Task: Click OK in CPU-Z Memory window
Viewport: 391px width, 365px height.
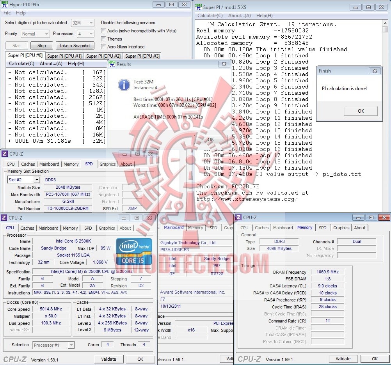Action: (x=375, y=359)
